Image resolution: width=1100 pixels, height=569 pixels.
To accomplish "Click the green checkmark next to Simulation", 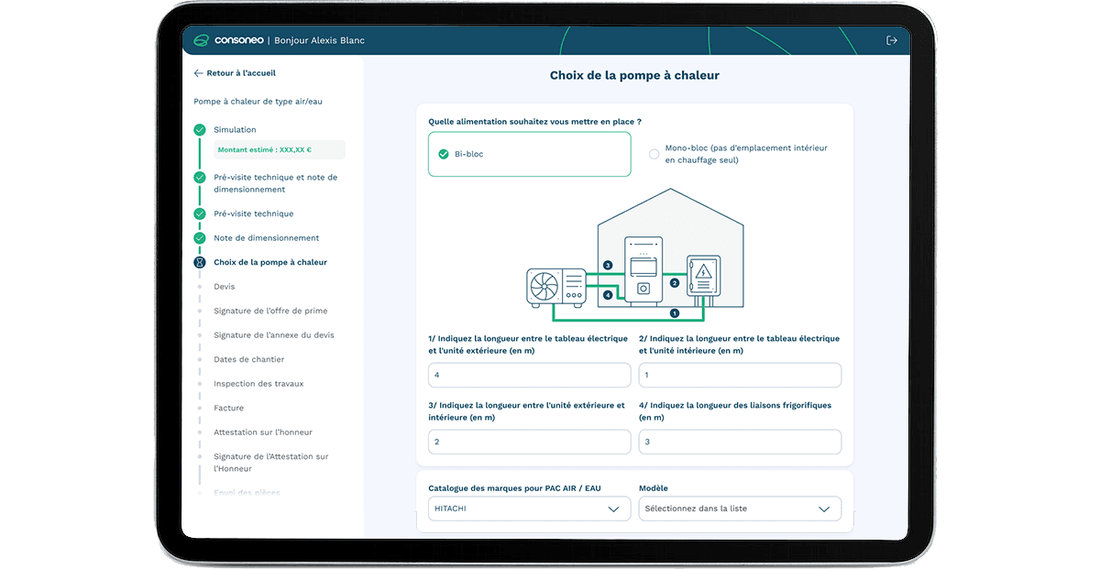I will [200, 130].
